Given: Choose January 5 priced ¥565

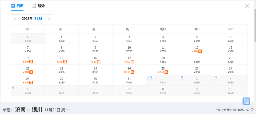Looking at the screenshot, I should [x=62, y=91].
